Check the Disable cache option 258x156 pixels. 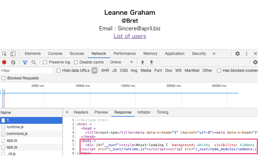[x=76, y=62]
